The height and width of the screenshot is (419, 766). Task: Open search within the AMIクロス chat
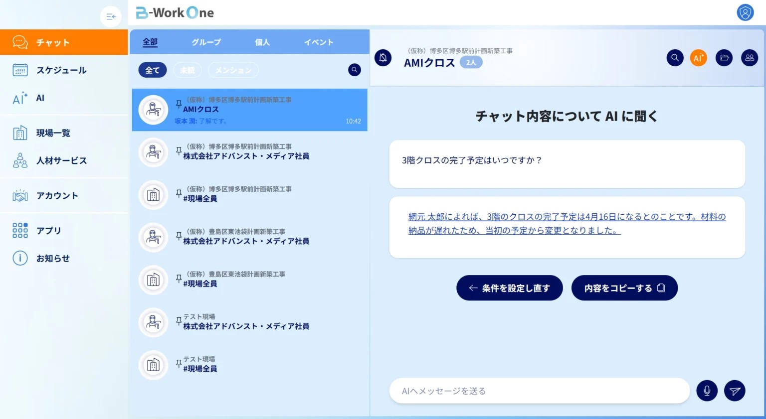click(x=675, y=58)
